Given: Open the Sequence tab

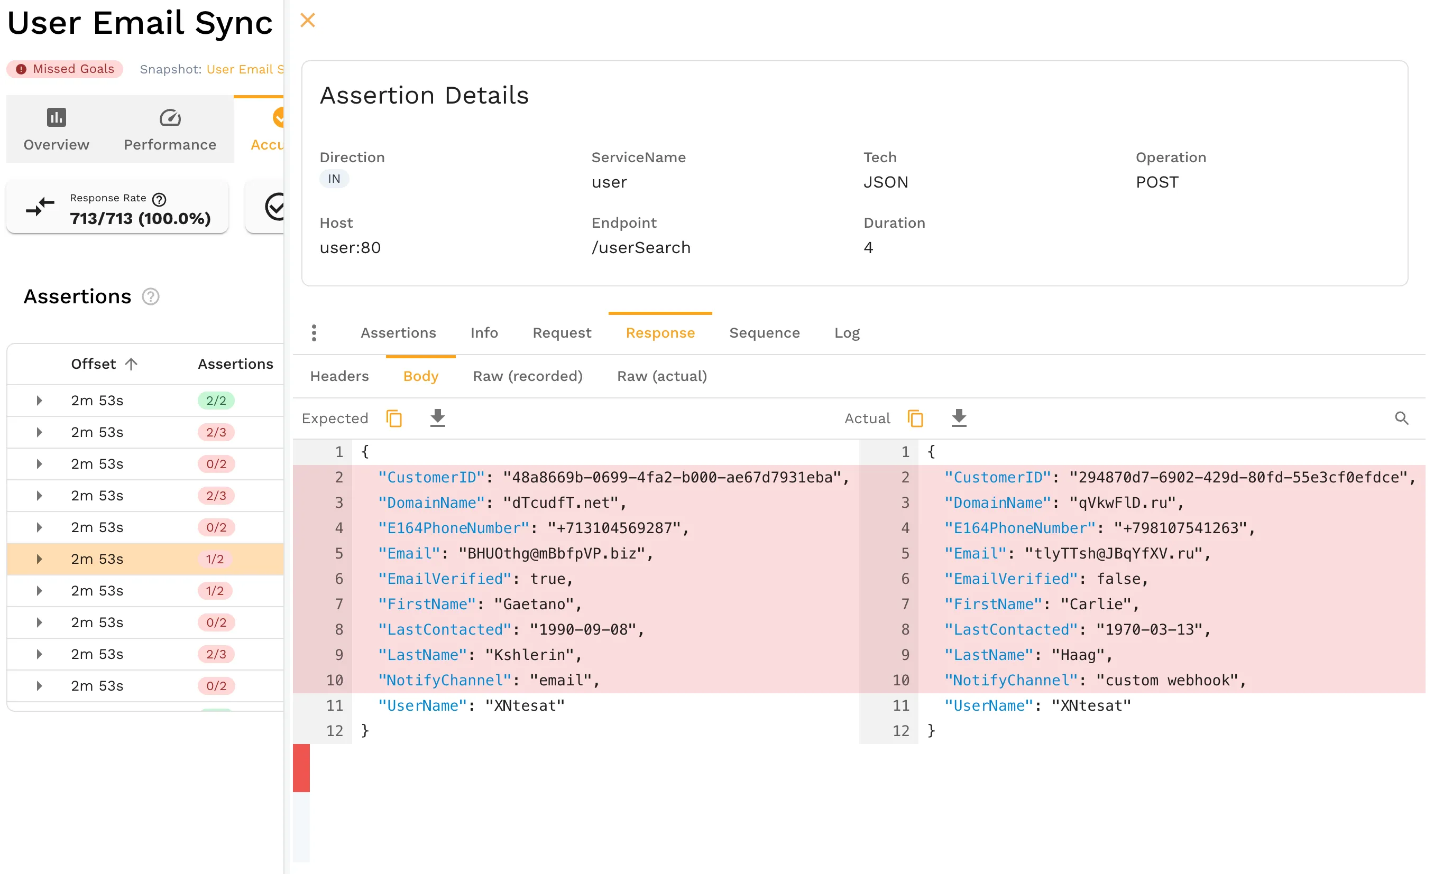Looking at the screenshot, I should 764,332.
